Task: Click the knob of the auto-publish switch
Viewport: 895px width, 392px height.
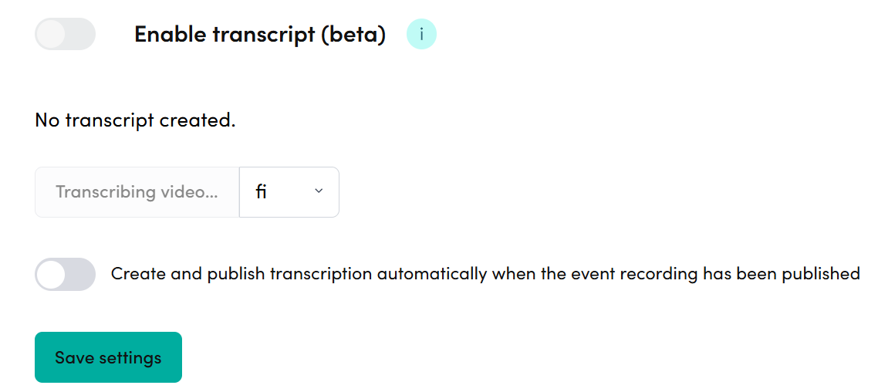Action: coord(51,274)
